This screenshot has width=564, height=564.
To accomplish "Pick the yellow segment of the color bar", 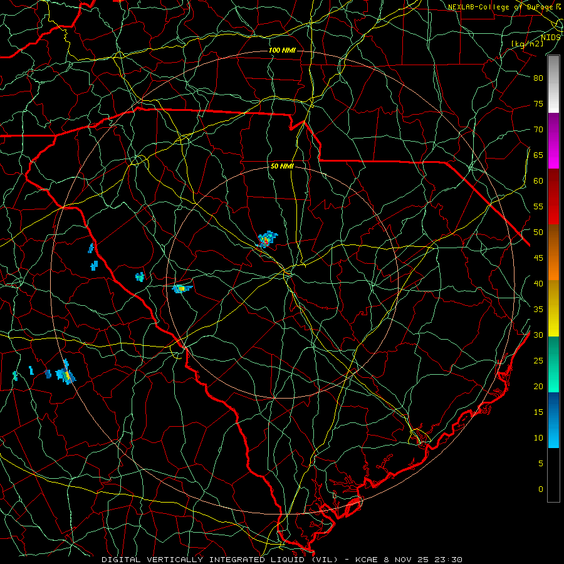I will [x=553, y=308].
